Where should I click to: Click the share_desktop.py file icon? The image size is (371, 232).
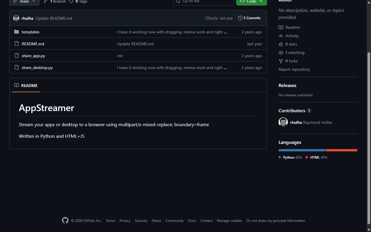pos(17,68)
